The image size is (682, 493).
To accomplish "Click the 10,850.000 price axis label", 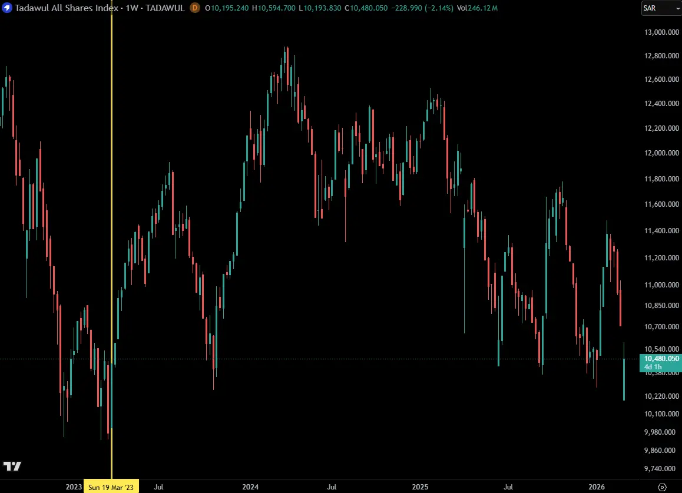I will (x=661, y=306).
